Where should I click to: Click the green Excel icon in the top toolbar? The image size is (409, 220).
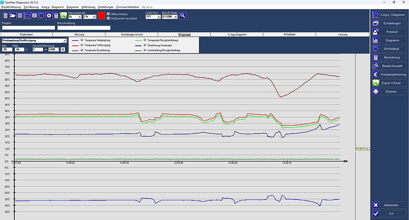coord(63,16)
